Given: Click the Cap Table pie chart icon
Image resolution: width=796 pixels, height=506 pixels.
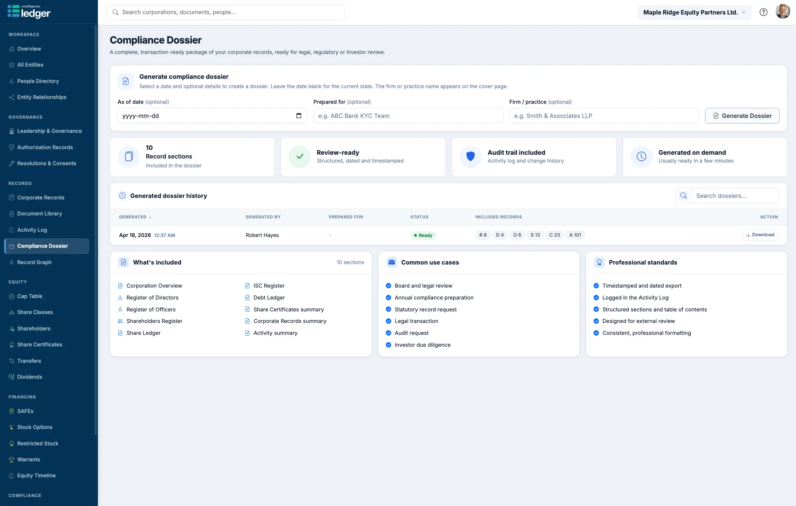Looking at the screenshot, I should (12, 296).
